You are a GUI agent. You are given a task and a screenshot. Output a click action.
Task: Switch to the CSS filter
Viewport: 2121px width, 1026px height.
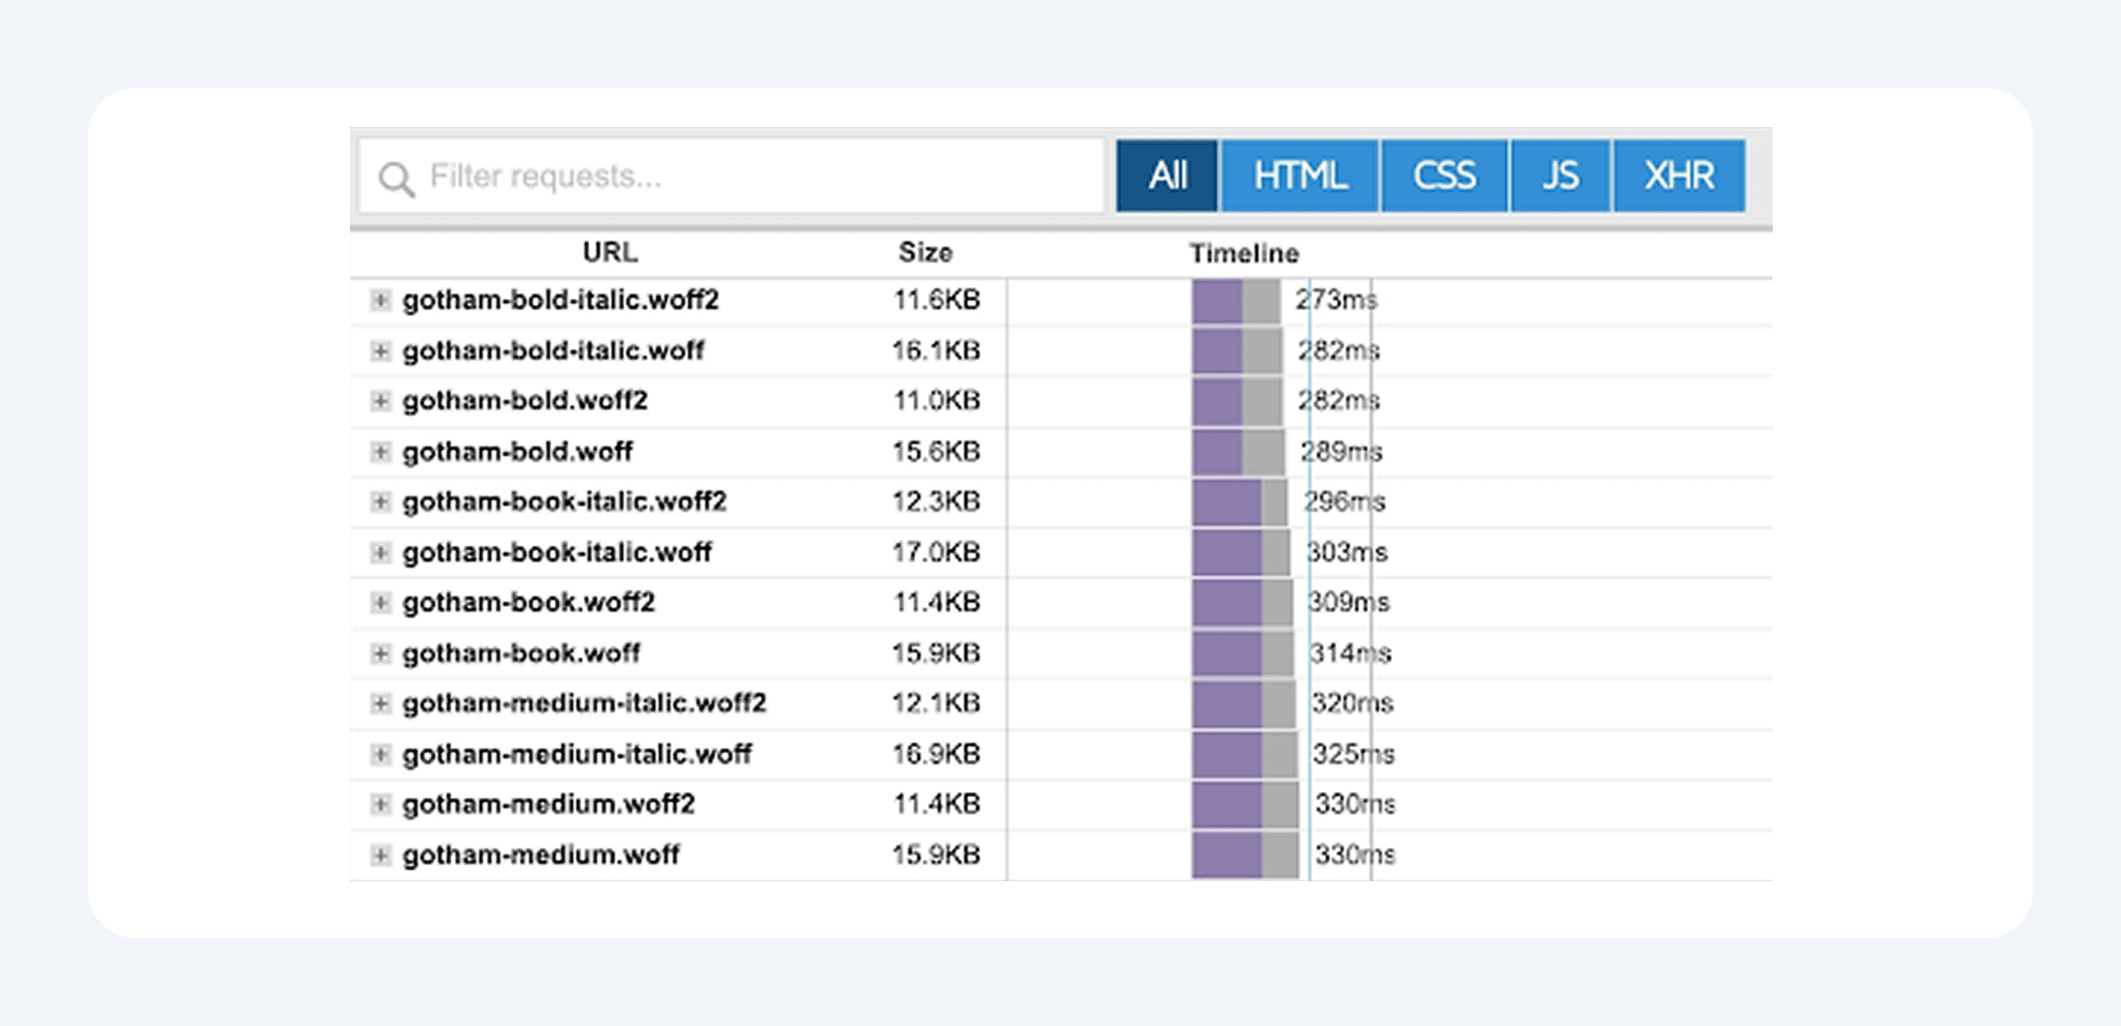(1445, 175)
